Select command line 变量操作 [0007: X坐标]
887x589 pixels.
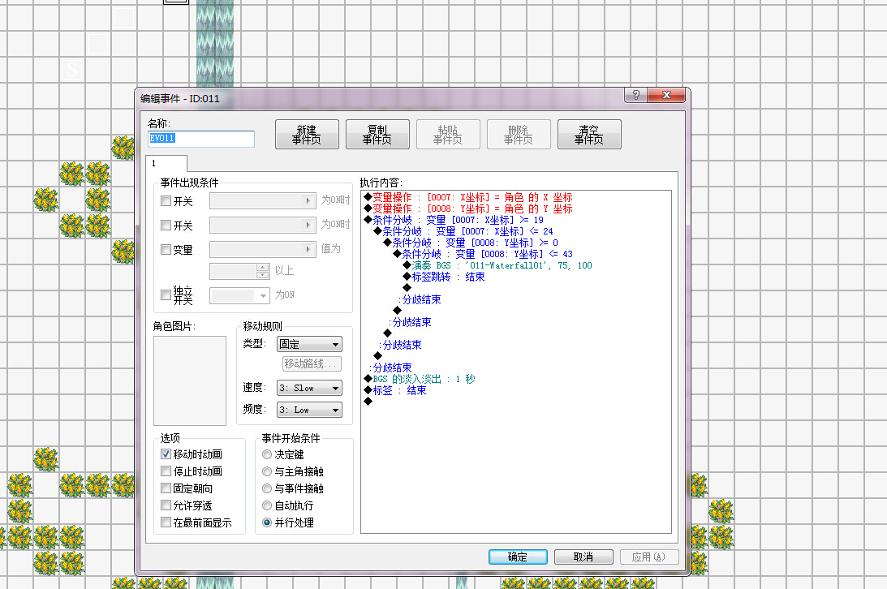coord(468,197)
